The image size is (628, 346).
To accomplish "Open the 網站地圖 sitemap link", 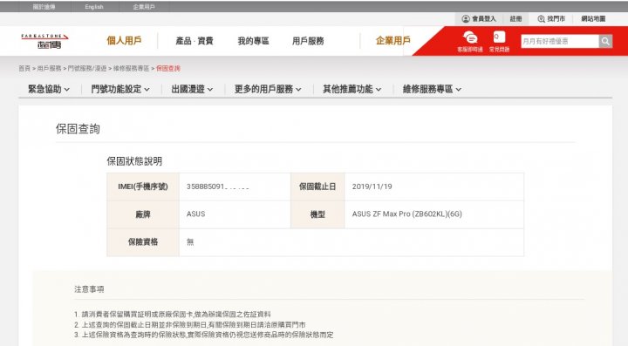I will pyautogui.click(x=594, y=19).
